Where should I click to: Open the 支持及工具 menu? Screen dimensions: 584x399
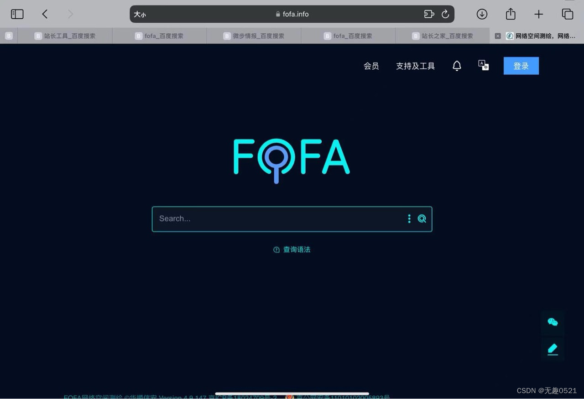click(x=415, y=66)
